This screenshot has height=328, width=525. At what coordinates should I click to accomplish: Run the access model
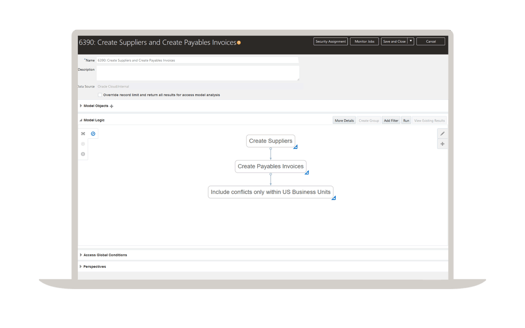(x=406, y=121)
